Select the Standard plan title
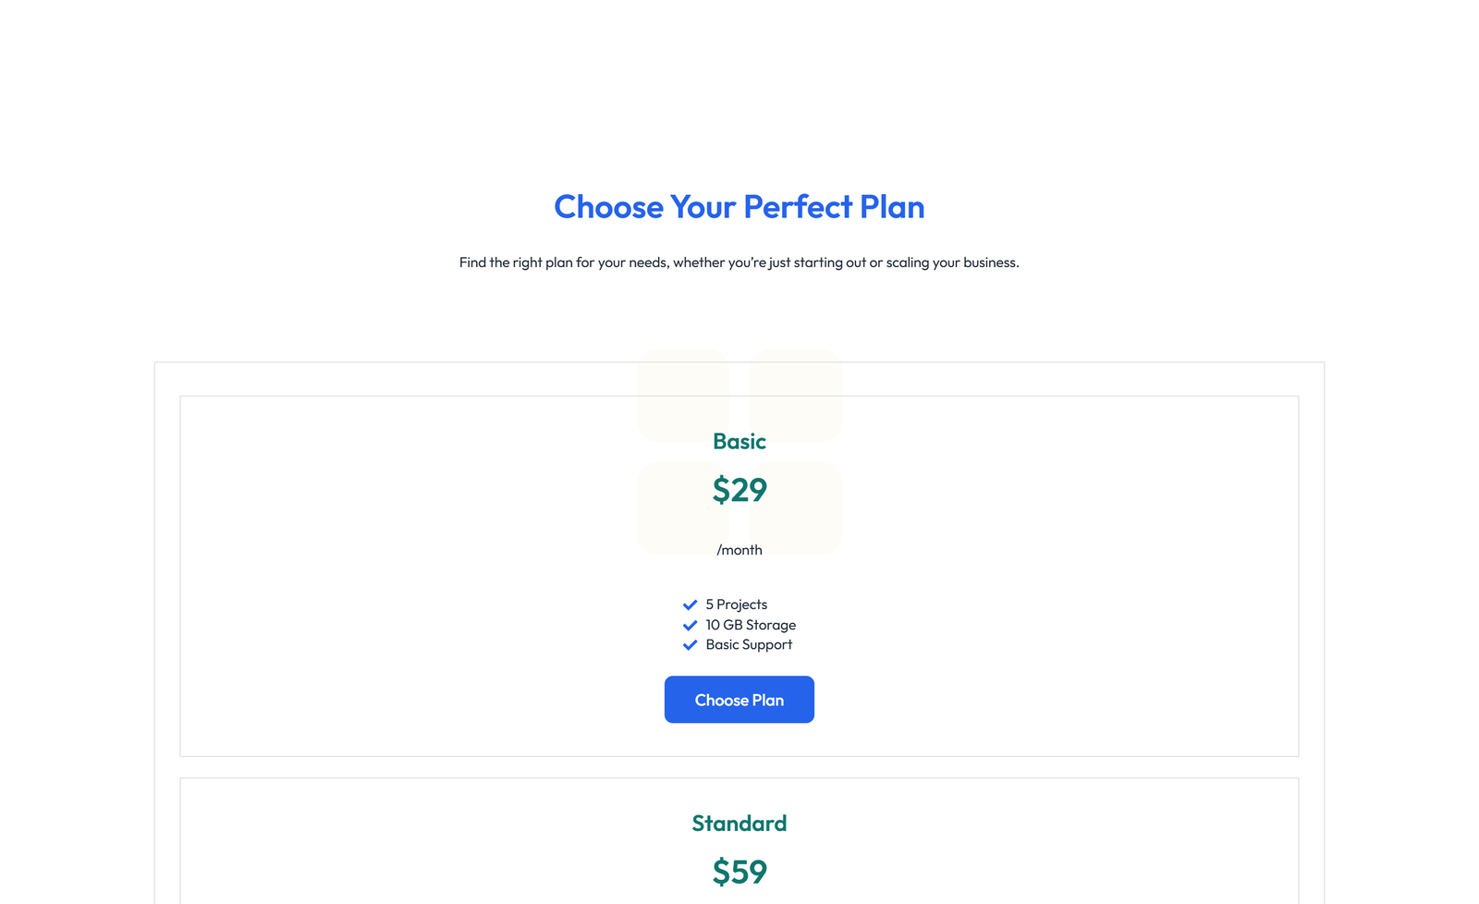The image size is (1479, 904). 739,823
